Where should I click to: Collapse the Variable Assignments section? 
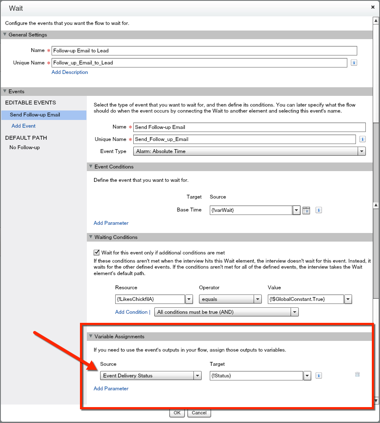tap(91, 337)
